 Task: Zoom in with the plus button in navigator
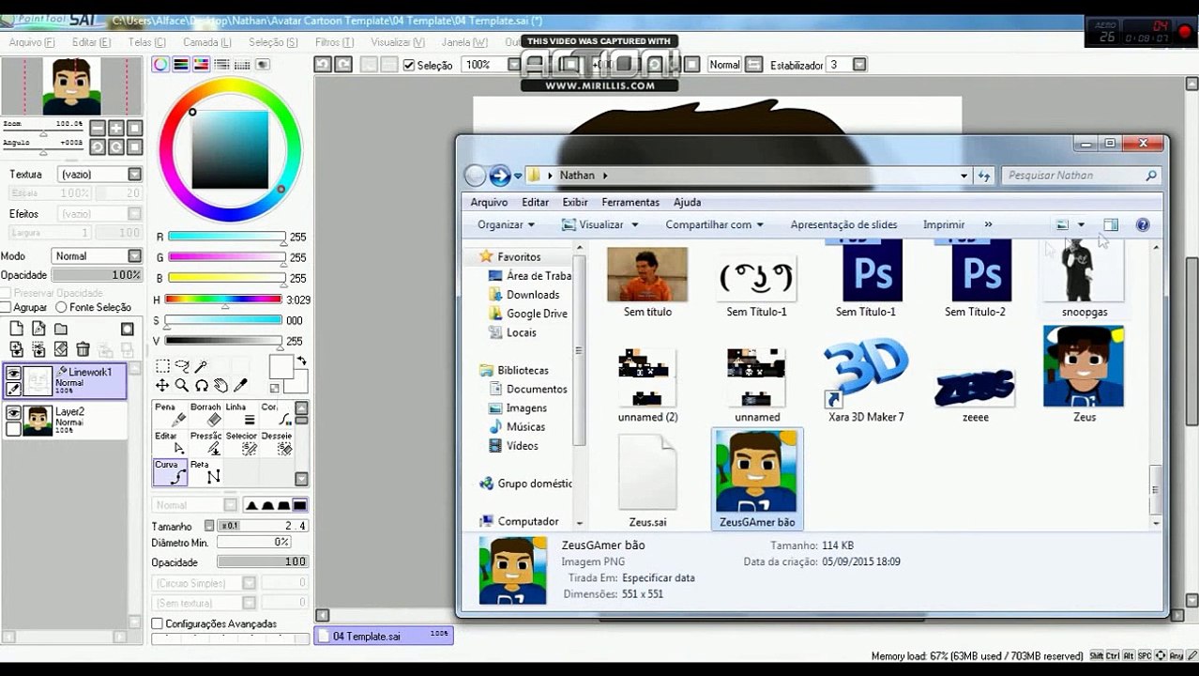pyautogui.click(x=116, y=128)
